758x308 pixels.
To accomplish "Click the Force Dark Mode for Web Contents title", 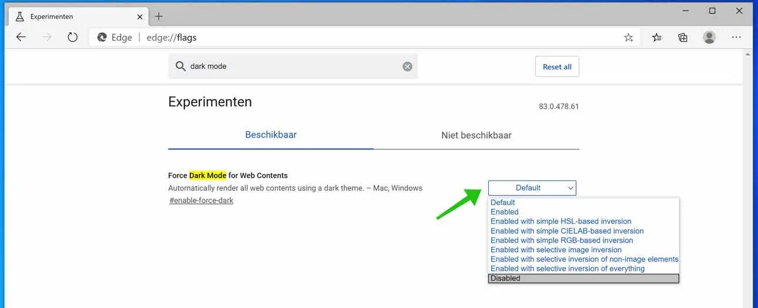I will pyautogui.click(x=228, y=176).
